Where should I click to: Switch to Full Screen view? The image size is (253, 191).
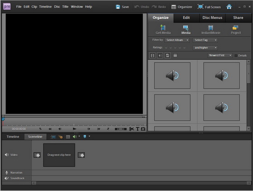[x=209, y=7]
